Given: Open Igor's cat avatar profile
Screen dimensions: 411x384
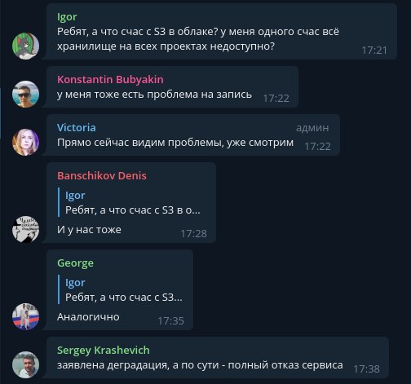Looking at the screenshot, I should 25,46.
